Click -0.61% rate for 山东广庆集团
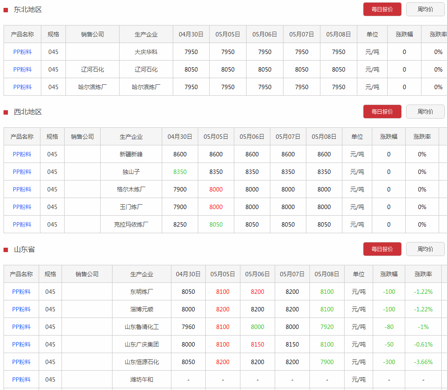447x390 pixels. (423, 344)
